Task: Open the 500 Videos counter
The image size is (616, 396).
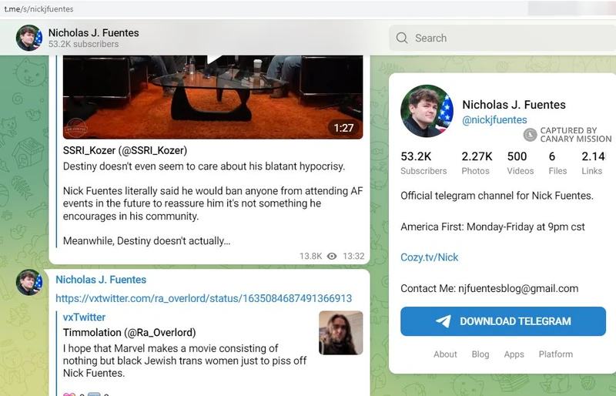Action: (x=521, y=163)
